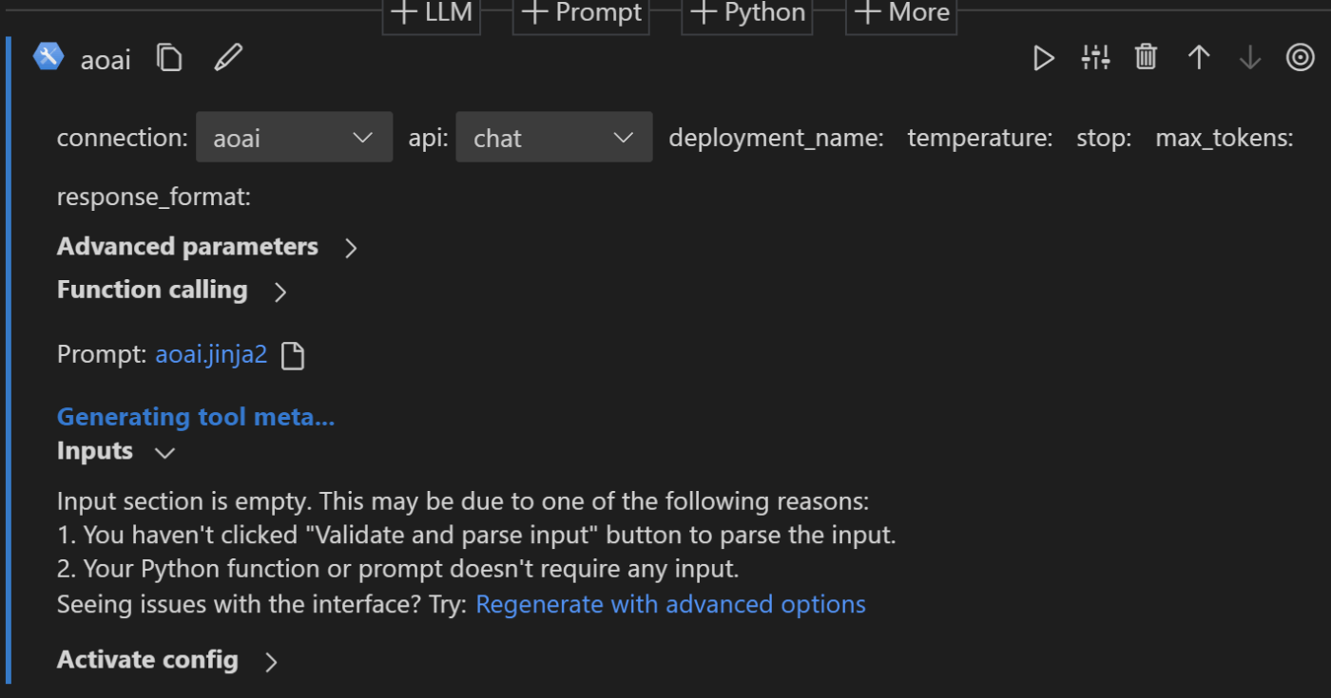Move aoai node down with arrow icon
Image resolution: width=1331 pixels, height=698 pixels.
point(1249,59)
